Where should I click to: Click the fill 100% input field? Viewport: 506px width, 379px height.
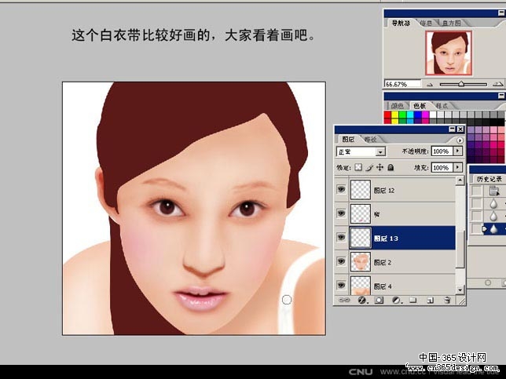tap(442, 167)
